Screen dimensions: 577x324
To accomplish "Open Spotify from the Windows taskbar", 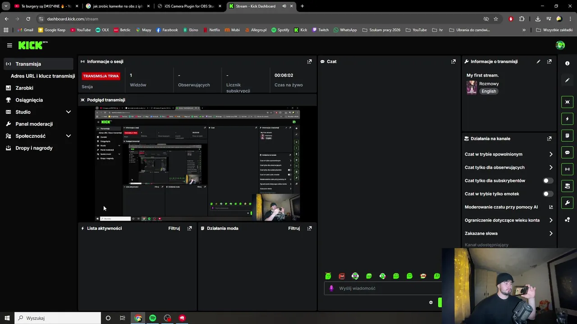I will (x=153, y=318).
